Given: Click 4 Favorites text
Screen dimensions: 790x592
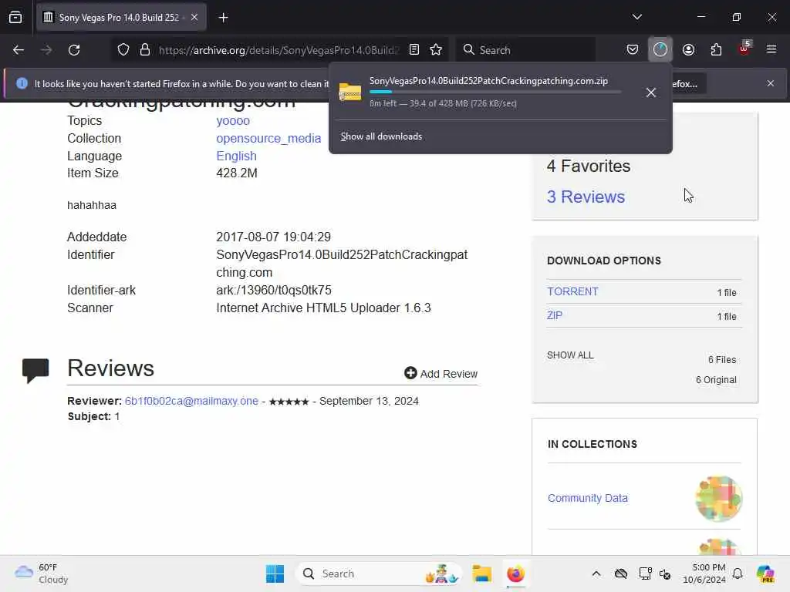Looking at the screenshot, I should (589, 166).
